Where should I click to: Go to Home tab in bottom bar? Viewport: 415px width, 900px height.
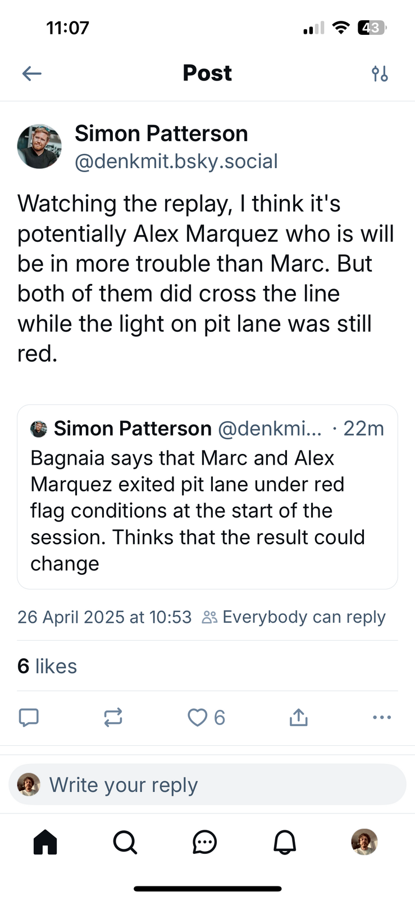tap(45, 842)
